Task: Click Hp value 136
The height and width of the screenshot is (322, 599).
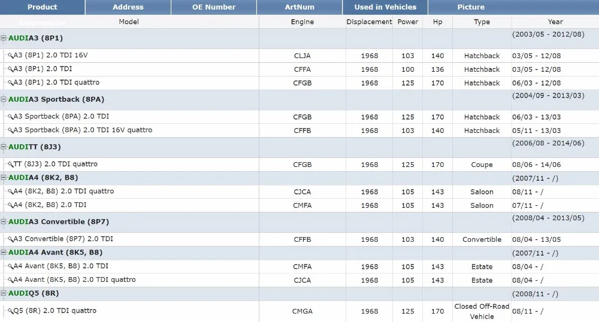Action: tap(437, 69)
